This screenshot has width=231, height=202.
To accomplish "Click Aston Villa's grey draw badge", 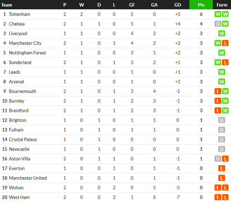I will click(218, 159).
